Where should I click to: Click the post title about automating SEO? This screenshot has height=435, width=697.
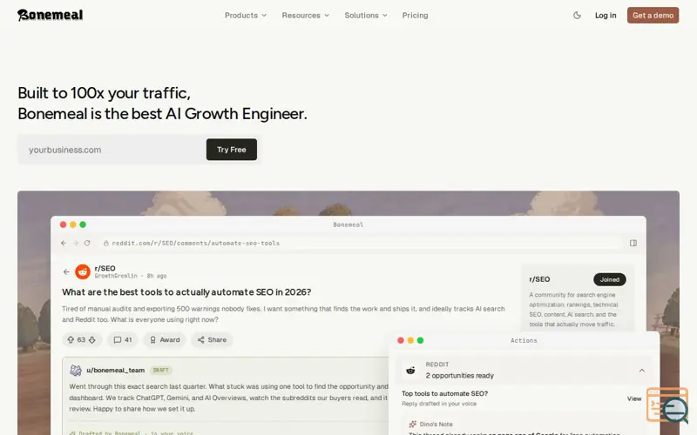(x=186, y=292)
